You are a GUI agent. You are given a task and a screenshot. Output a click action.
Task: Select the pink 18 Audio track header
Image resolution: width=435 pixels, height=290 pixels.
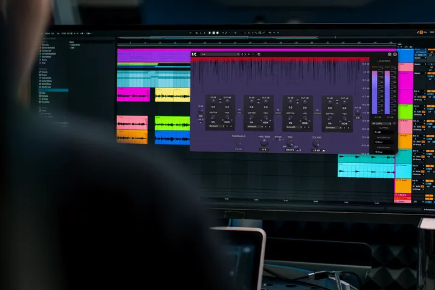[x=405, y=127]
